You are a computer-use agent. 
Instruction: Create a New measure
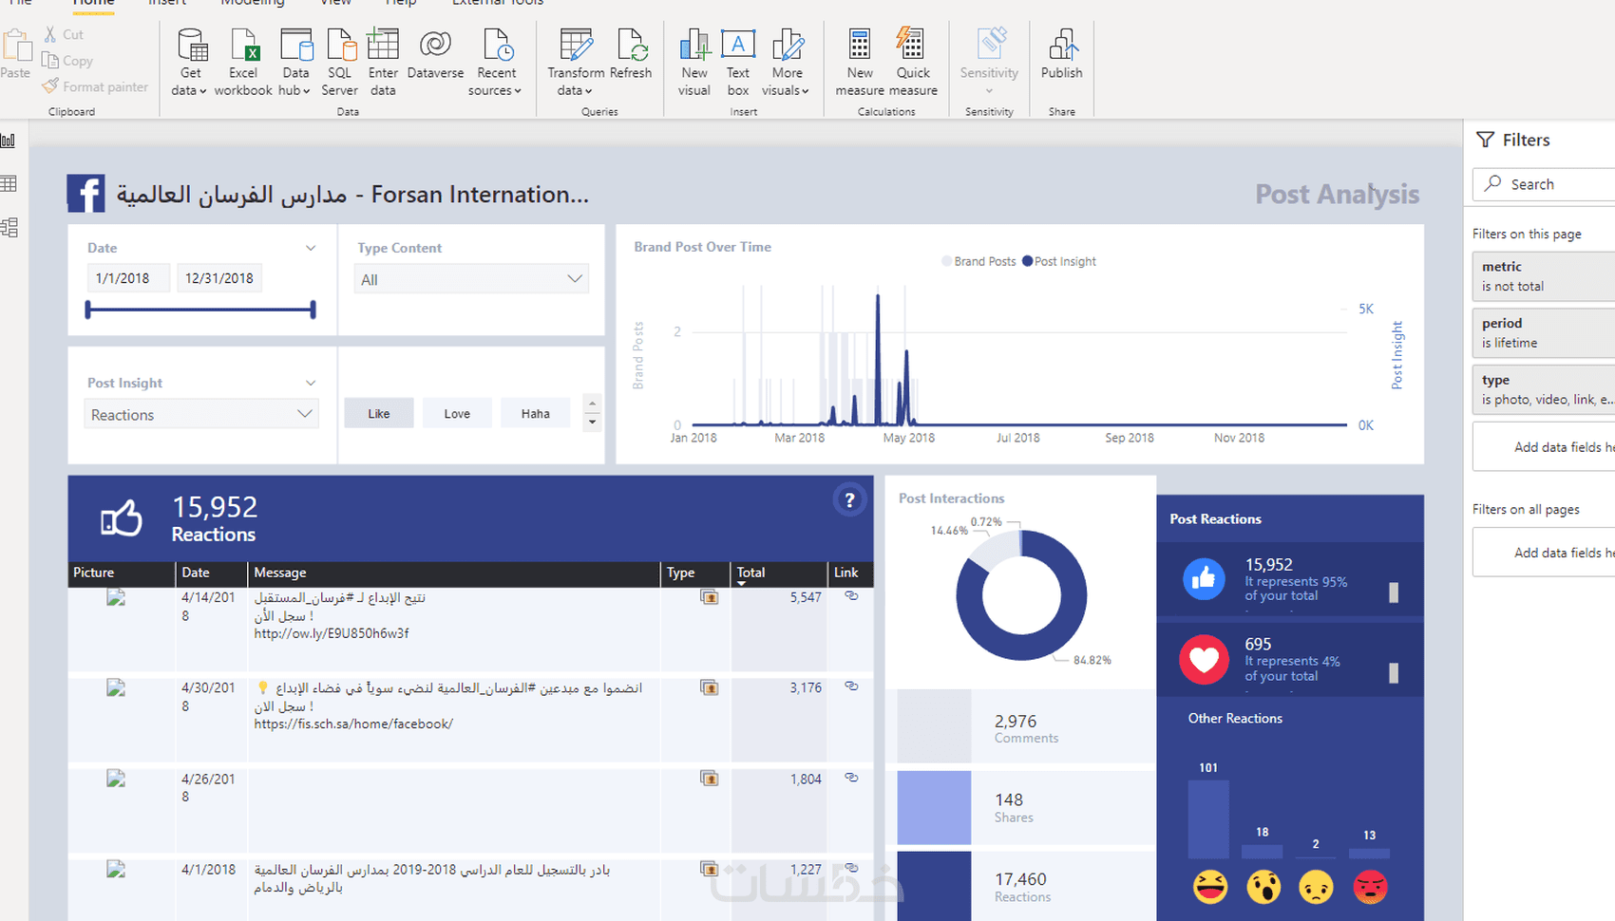(860, 62)
